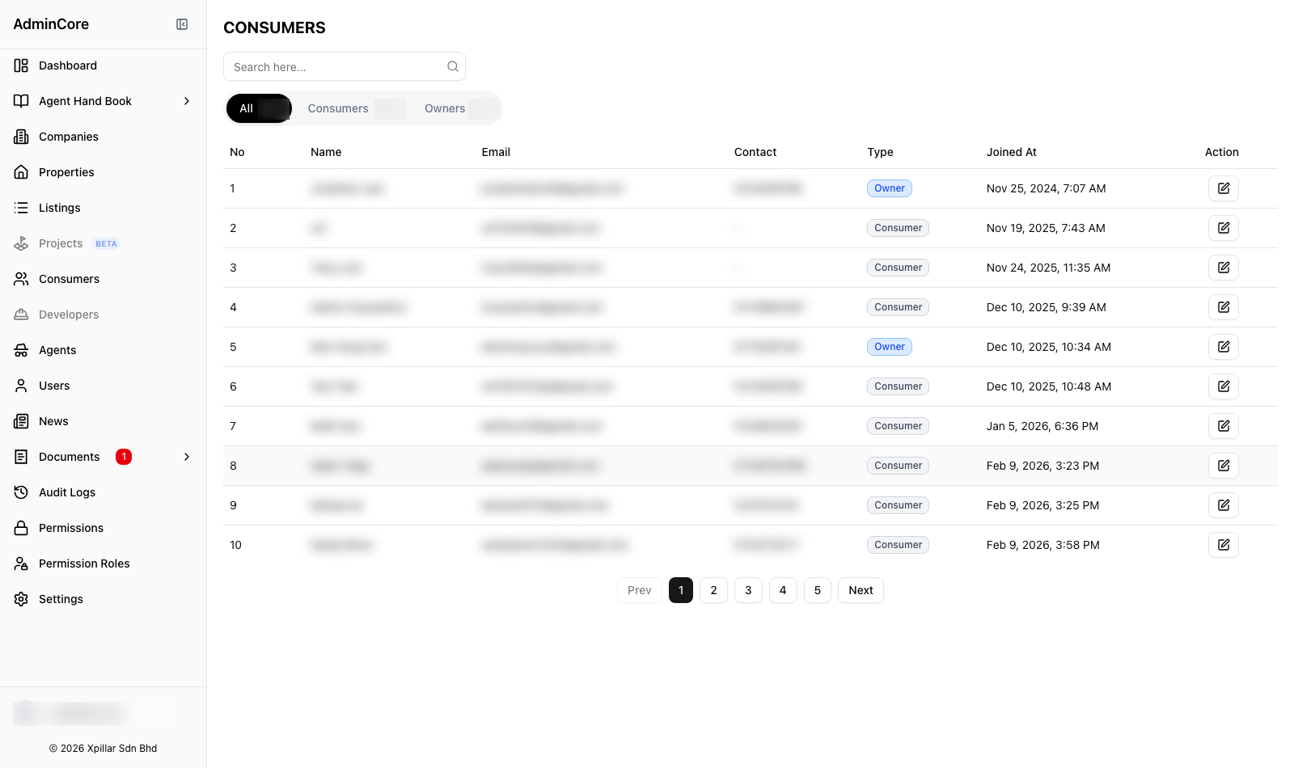Click the Agent Hand Book book icon
The image size is (1294, 768).
(21, 101)
